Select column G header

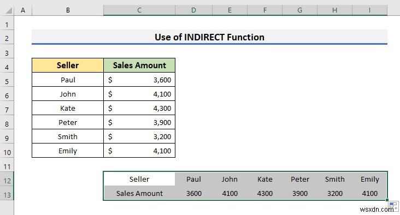300,10
